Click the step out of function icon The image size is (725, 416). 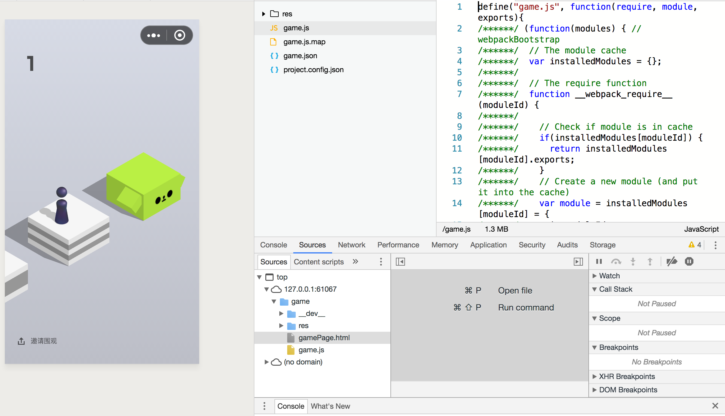[650, 261]
